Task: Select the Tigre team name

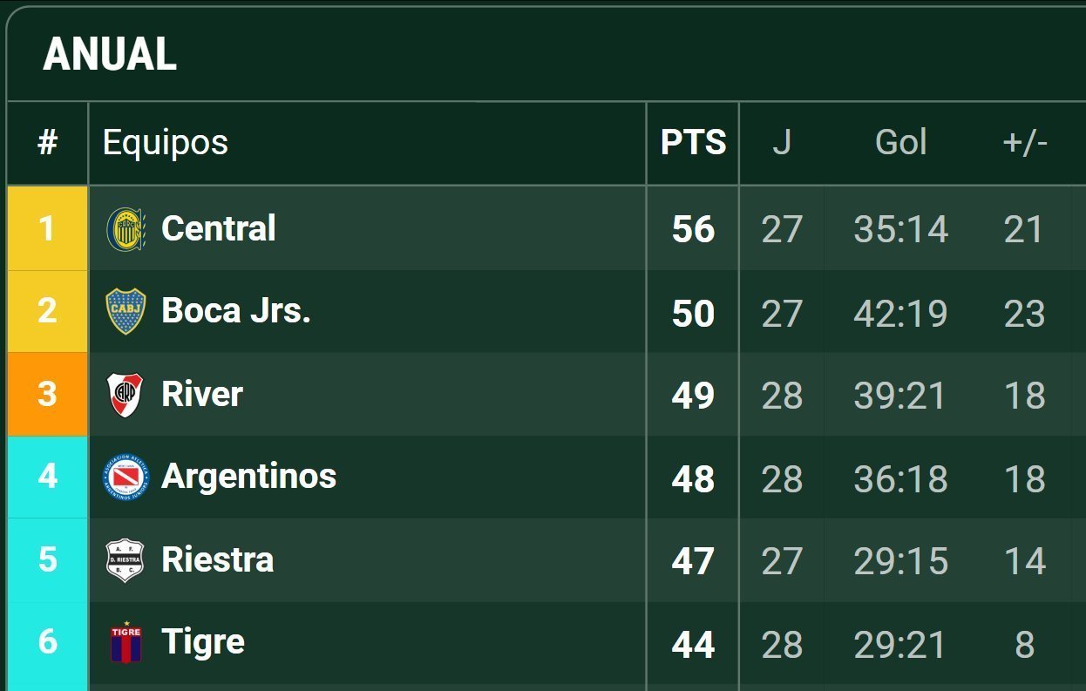Action: pos(203,642)
